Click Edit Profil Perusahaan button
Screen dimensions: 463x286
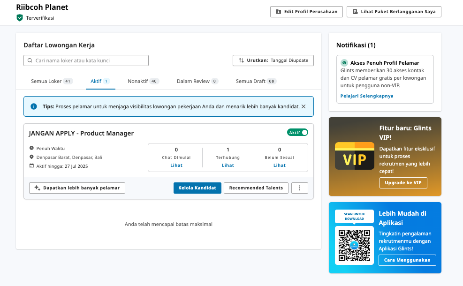[306, 12]
